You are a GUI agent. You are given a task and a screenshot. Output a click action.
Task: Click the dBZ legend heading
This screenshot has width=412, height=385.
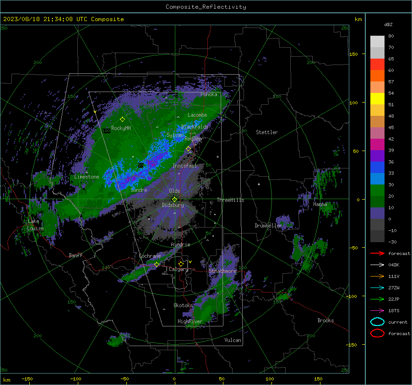388,24
